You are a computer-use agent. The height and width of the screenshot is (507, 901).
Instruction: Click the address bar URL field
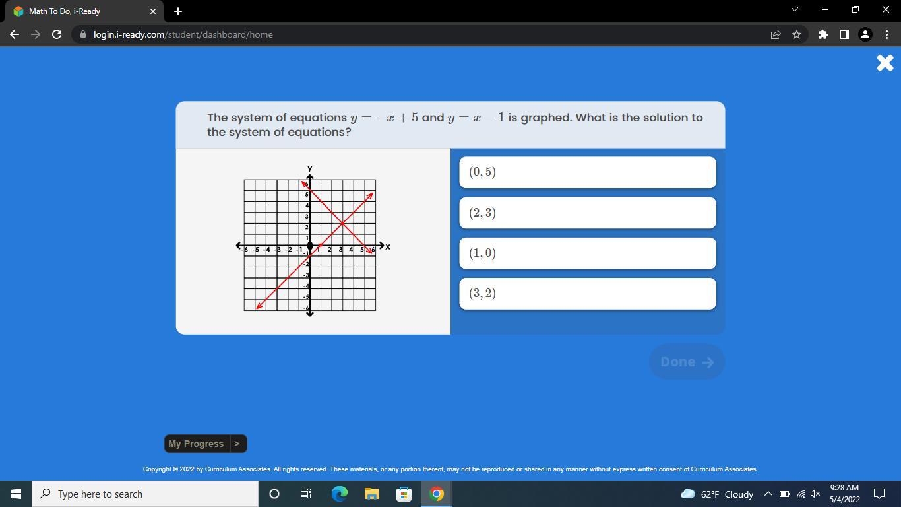[422, 34]
